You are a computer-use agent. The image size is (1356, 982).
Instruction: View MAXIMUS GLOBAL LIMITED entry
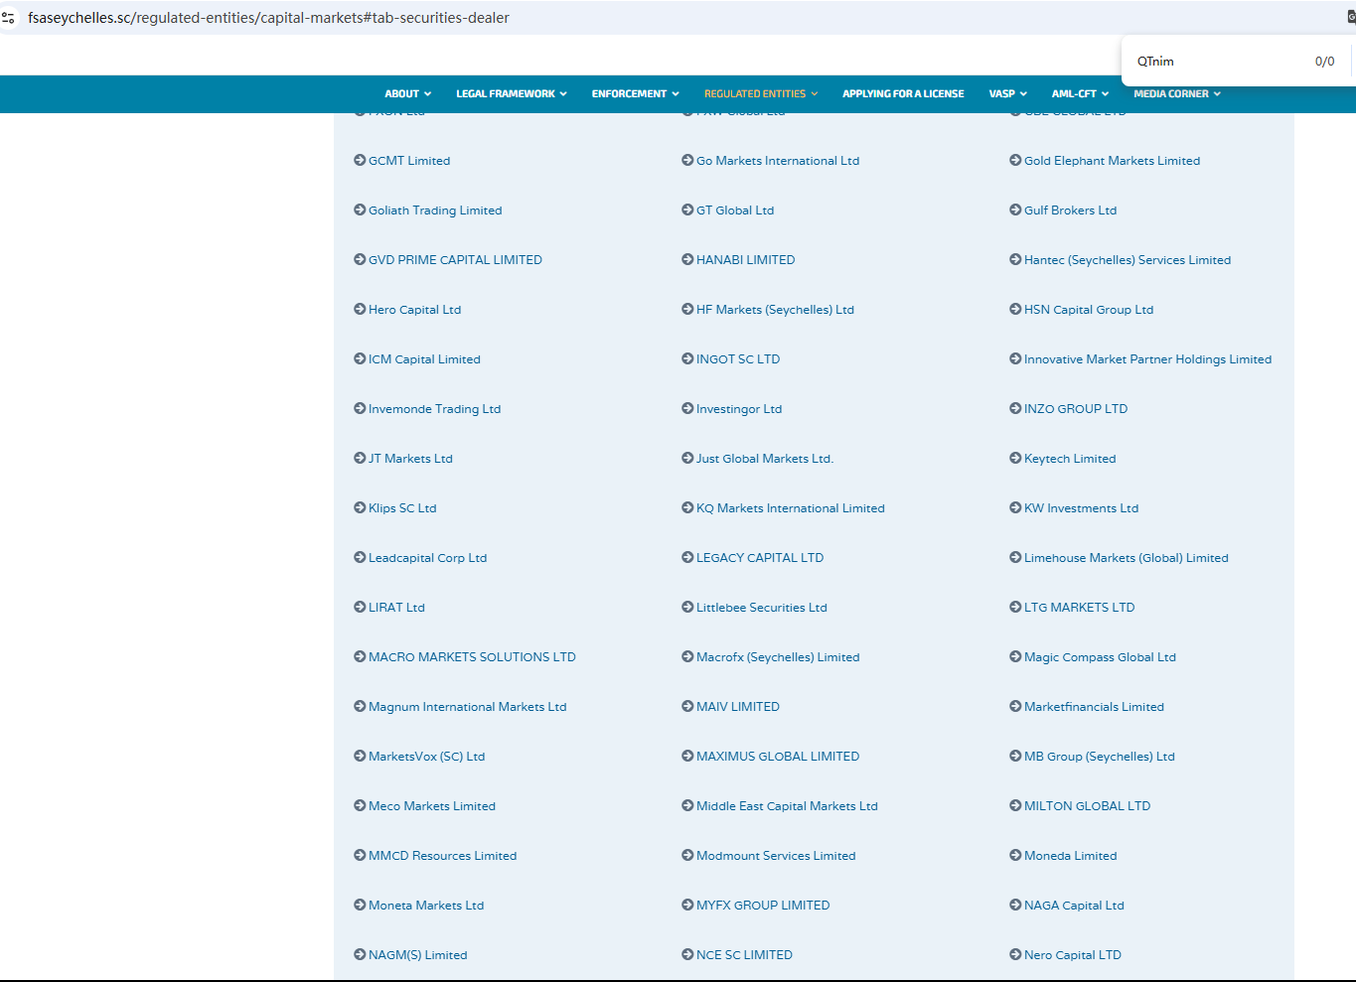[778, 757]
